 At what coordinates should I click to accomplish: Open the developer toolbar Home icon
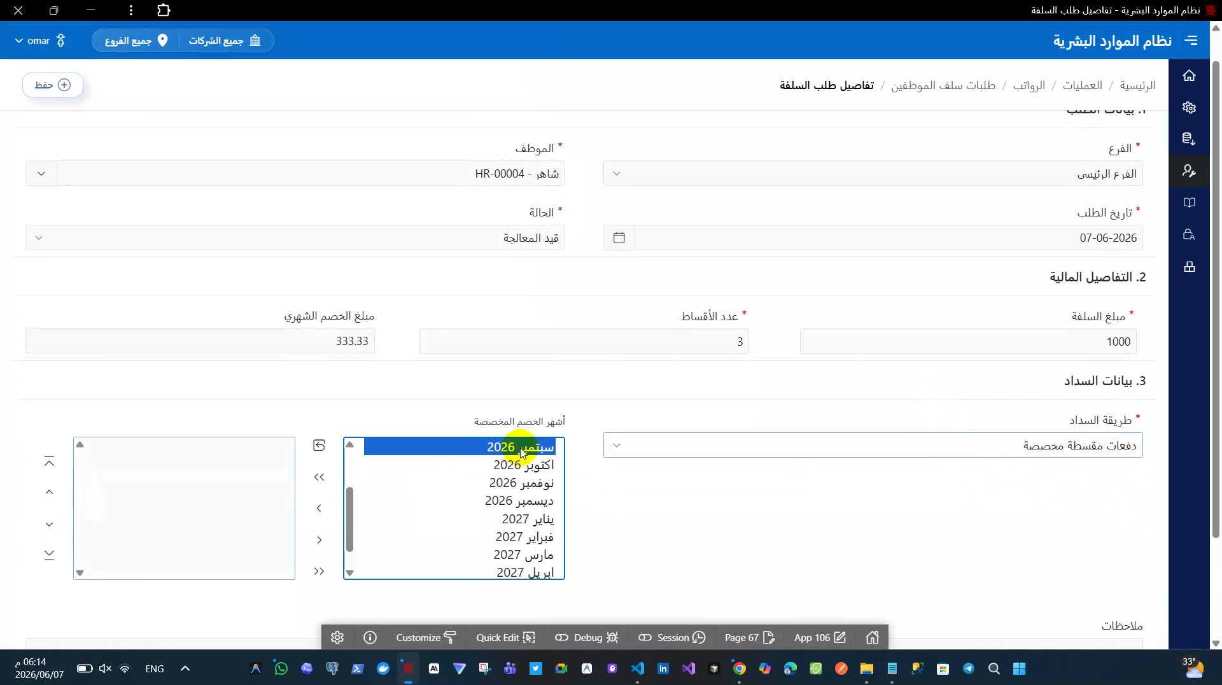(873, 638)
